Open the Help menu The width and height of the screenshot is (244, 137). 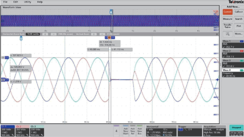pos(40,2)
